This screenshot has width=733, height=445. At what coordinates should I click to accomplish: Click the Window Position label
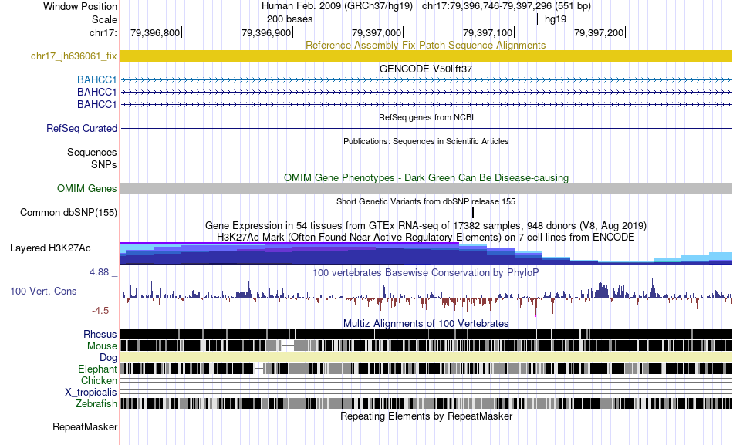[x=80, y=6]
